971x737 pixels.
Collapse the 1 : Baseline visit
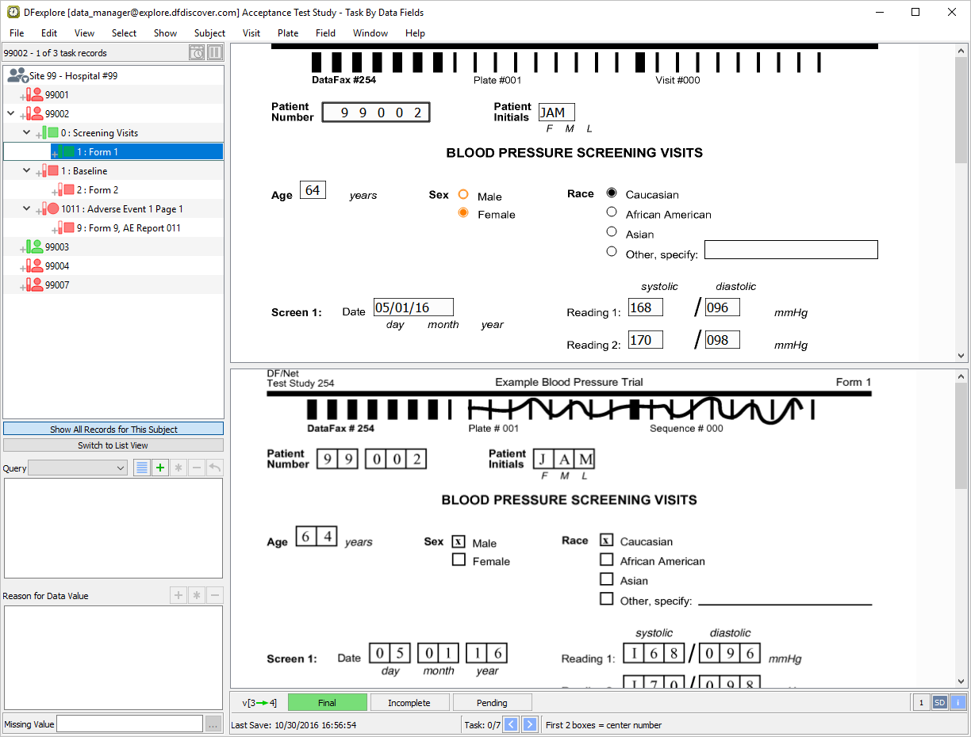pos(27,171)
